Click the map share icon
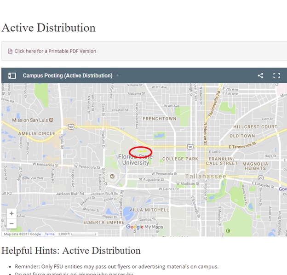 point(260,75)
